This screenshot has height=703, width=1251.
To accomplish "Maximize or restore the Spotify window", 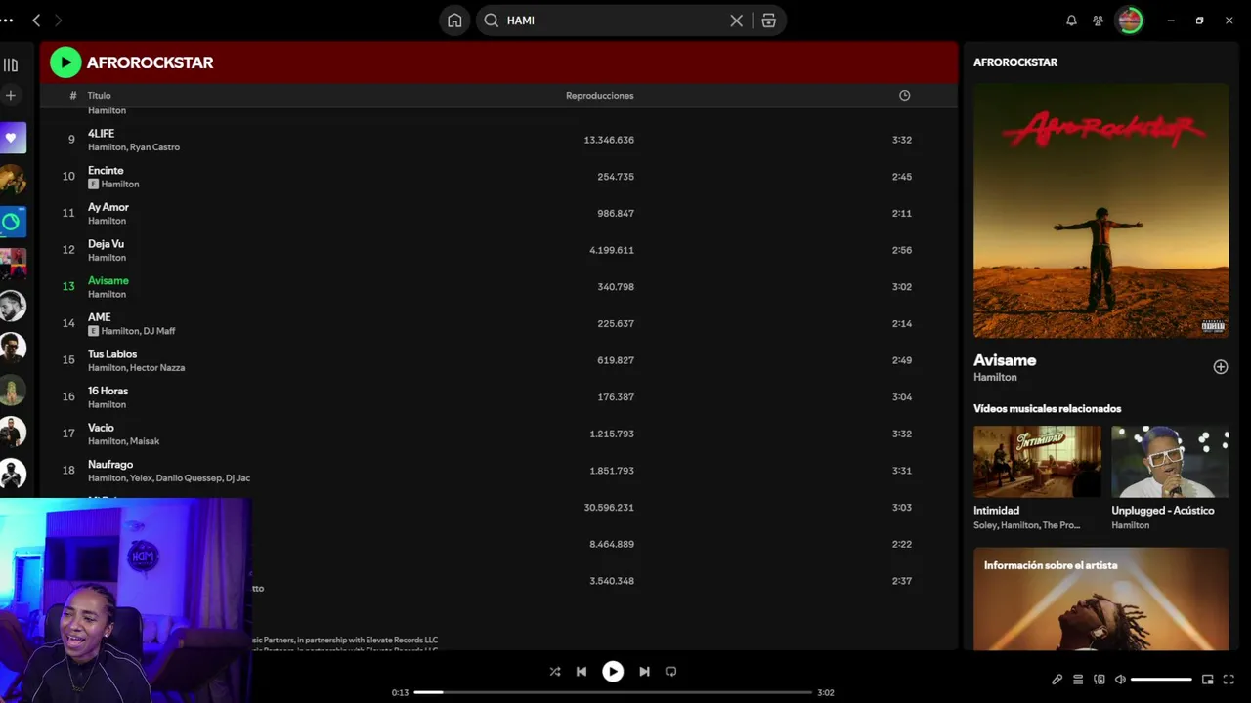I will (1199, 21).
